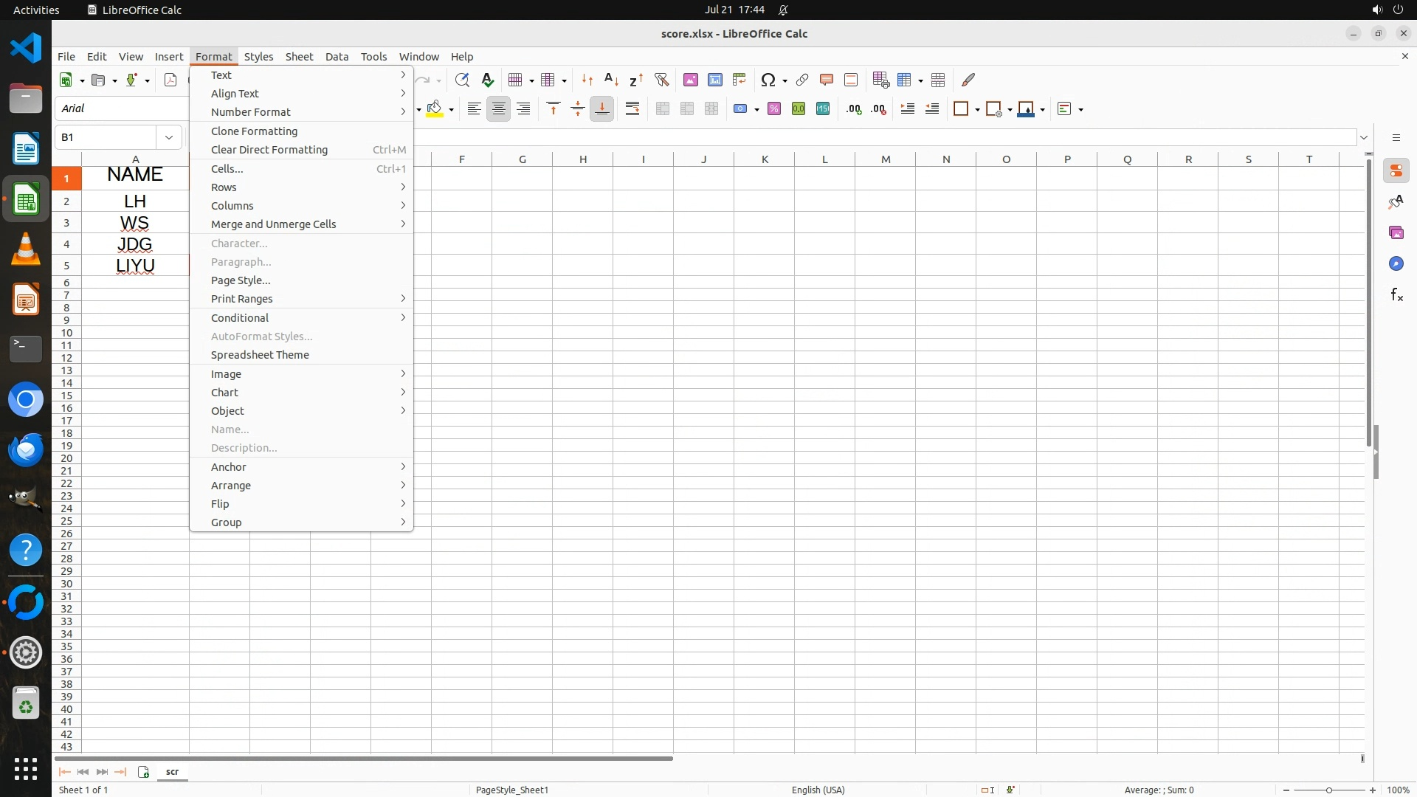The height and width of the screenshot is (797, 1417).
Task: Click Clear Direct Formatting entry
Action: (269, 150)
